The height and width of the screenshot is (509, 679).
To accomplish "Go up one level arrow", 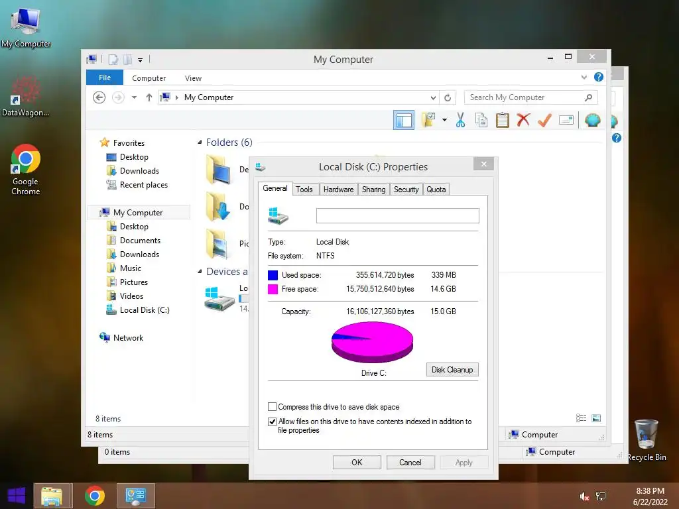I will [149, 97].
